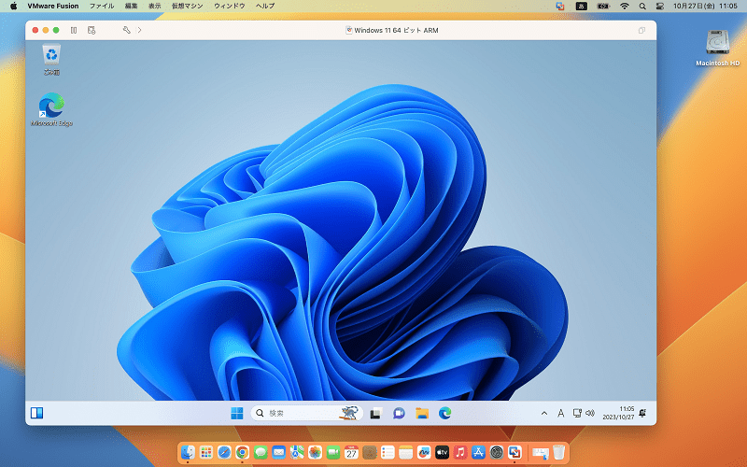Open the 編集 menu
This screenshot has height=467, width=747.
coord(131,6)
